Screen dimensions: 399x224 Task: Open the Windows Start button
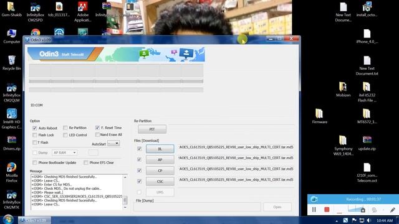coord(8,220)
